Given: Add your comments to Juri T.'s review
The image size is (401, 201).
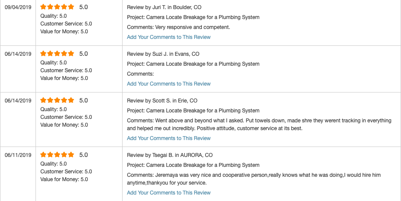Looking at the screenshot, I should coord(168,37).
